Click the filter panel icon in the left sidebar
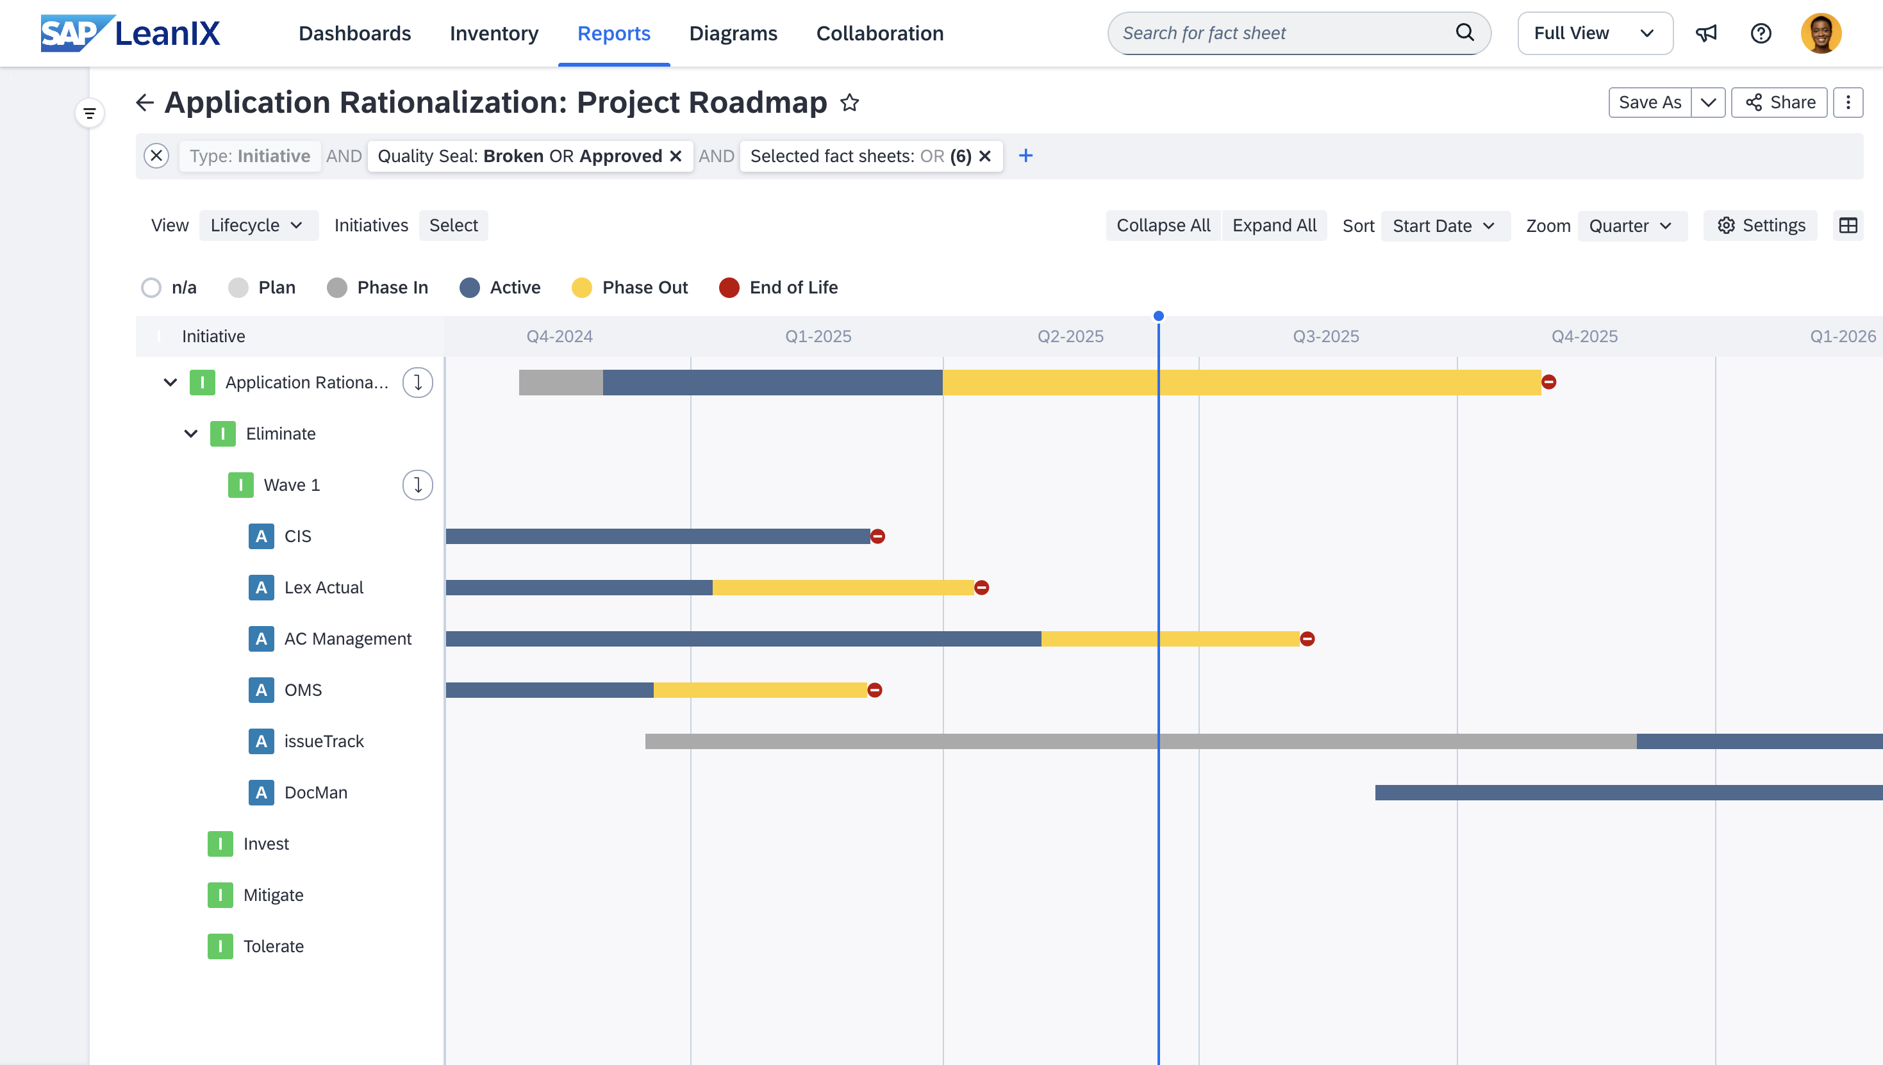The image size is (1883, 1065). (90, 113)
